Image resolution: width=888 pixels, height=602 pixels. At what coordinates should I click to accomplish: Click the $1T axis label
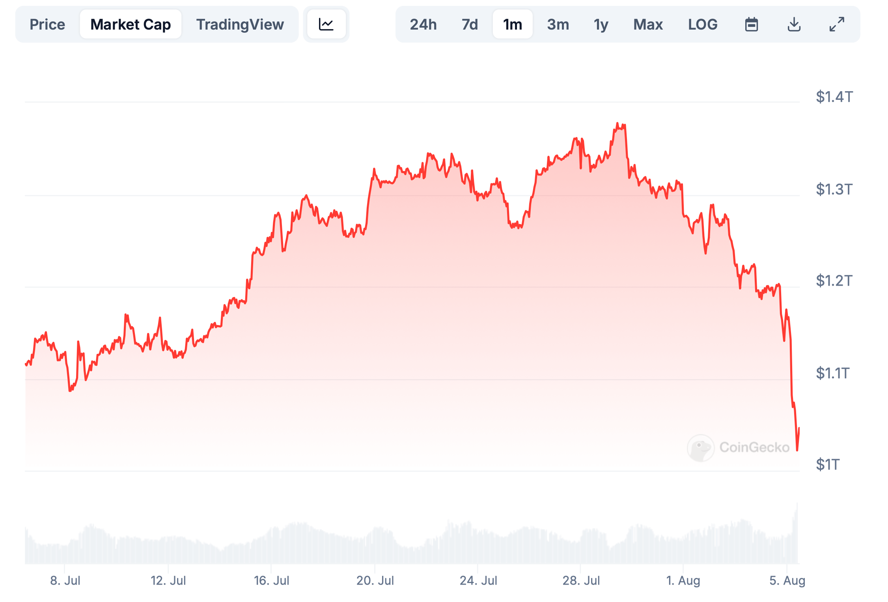tap(828, 465)
